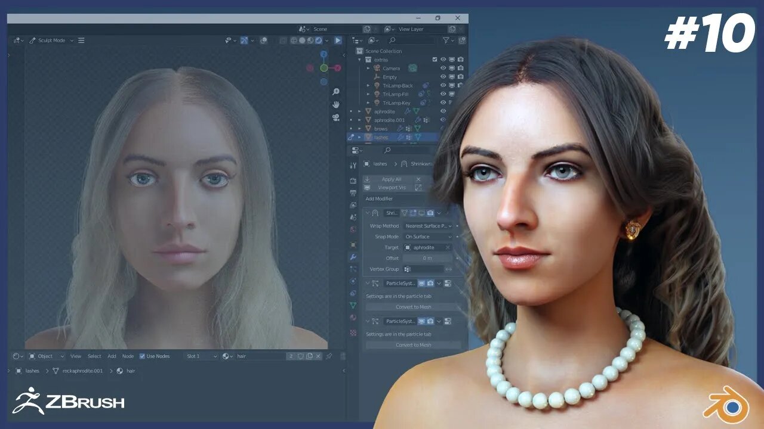This screenshot has height=429, width=764.
Task: Select wireframe viewport shading mode
Action: point(294,41)
